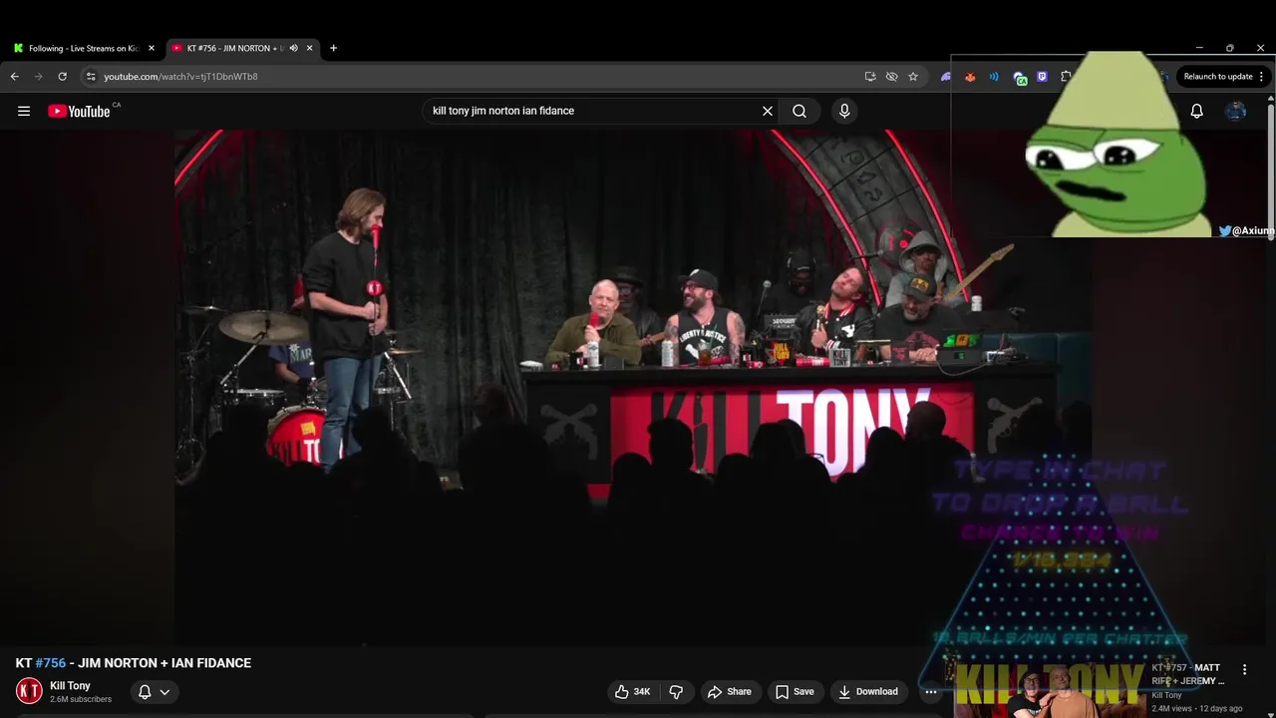1276x718 pixels.
Task: Open the Twitch extension icon
Action: coord(1042,76)
